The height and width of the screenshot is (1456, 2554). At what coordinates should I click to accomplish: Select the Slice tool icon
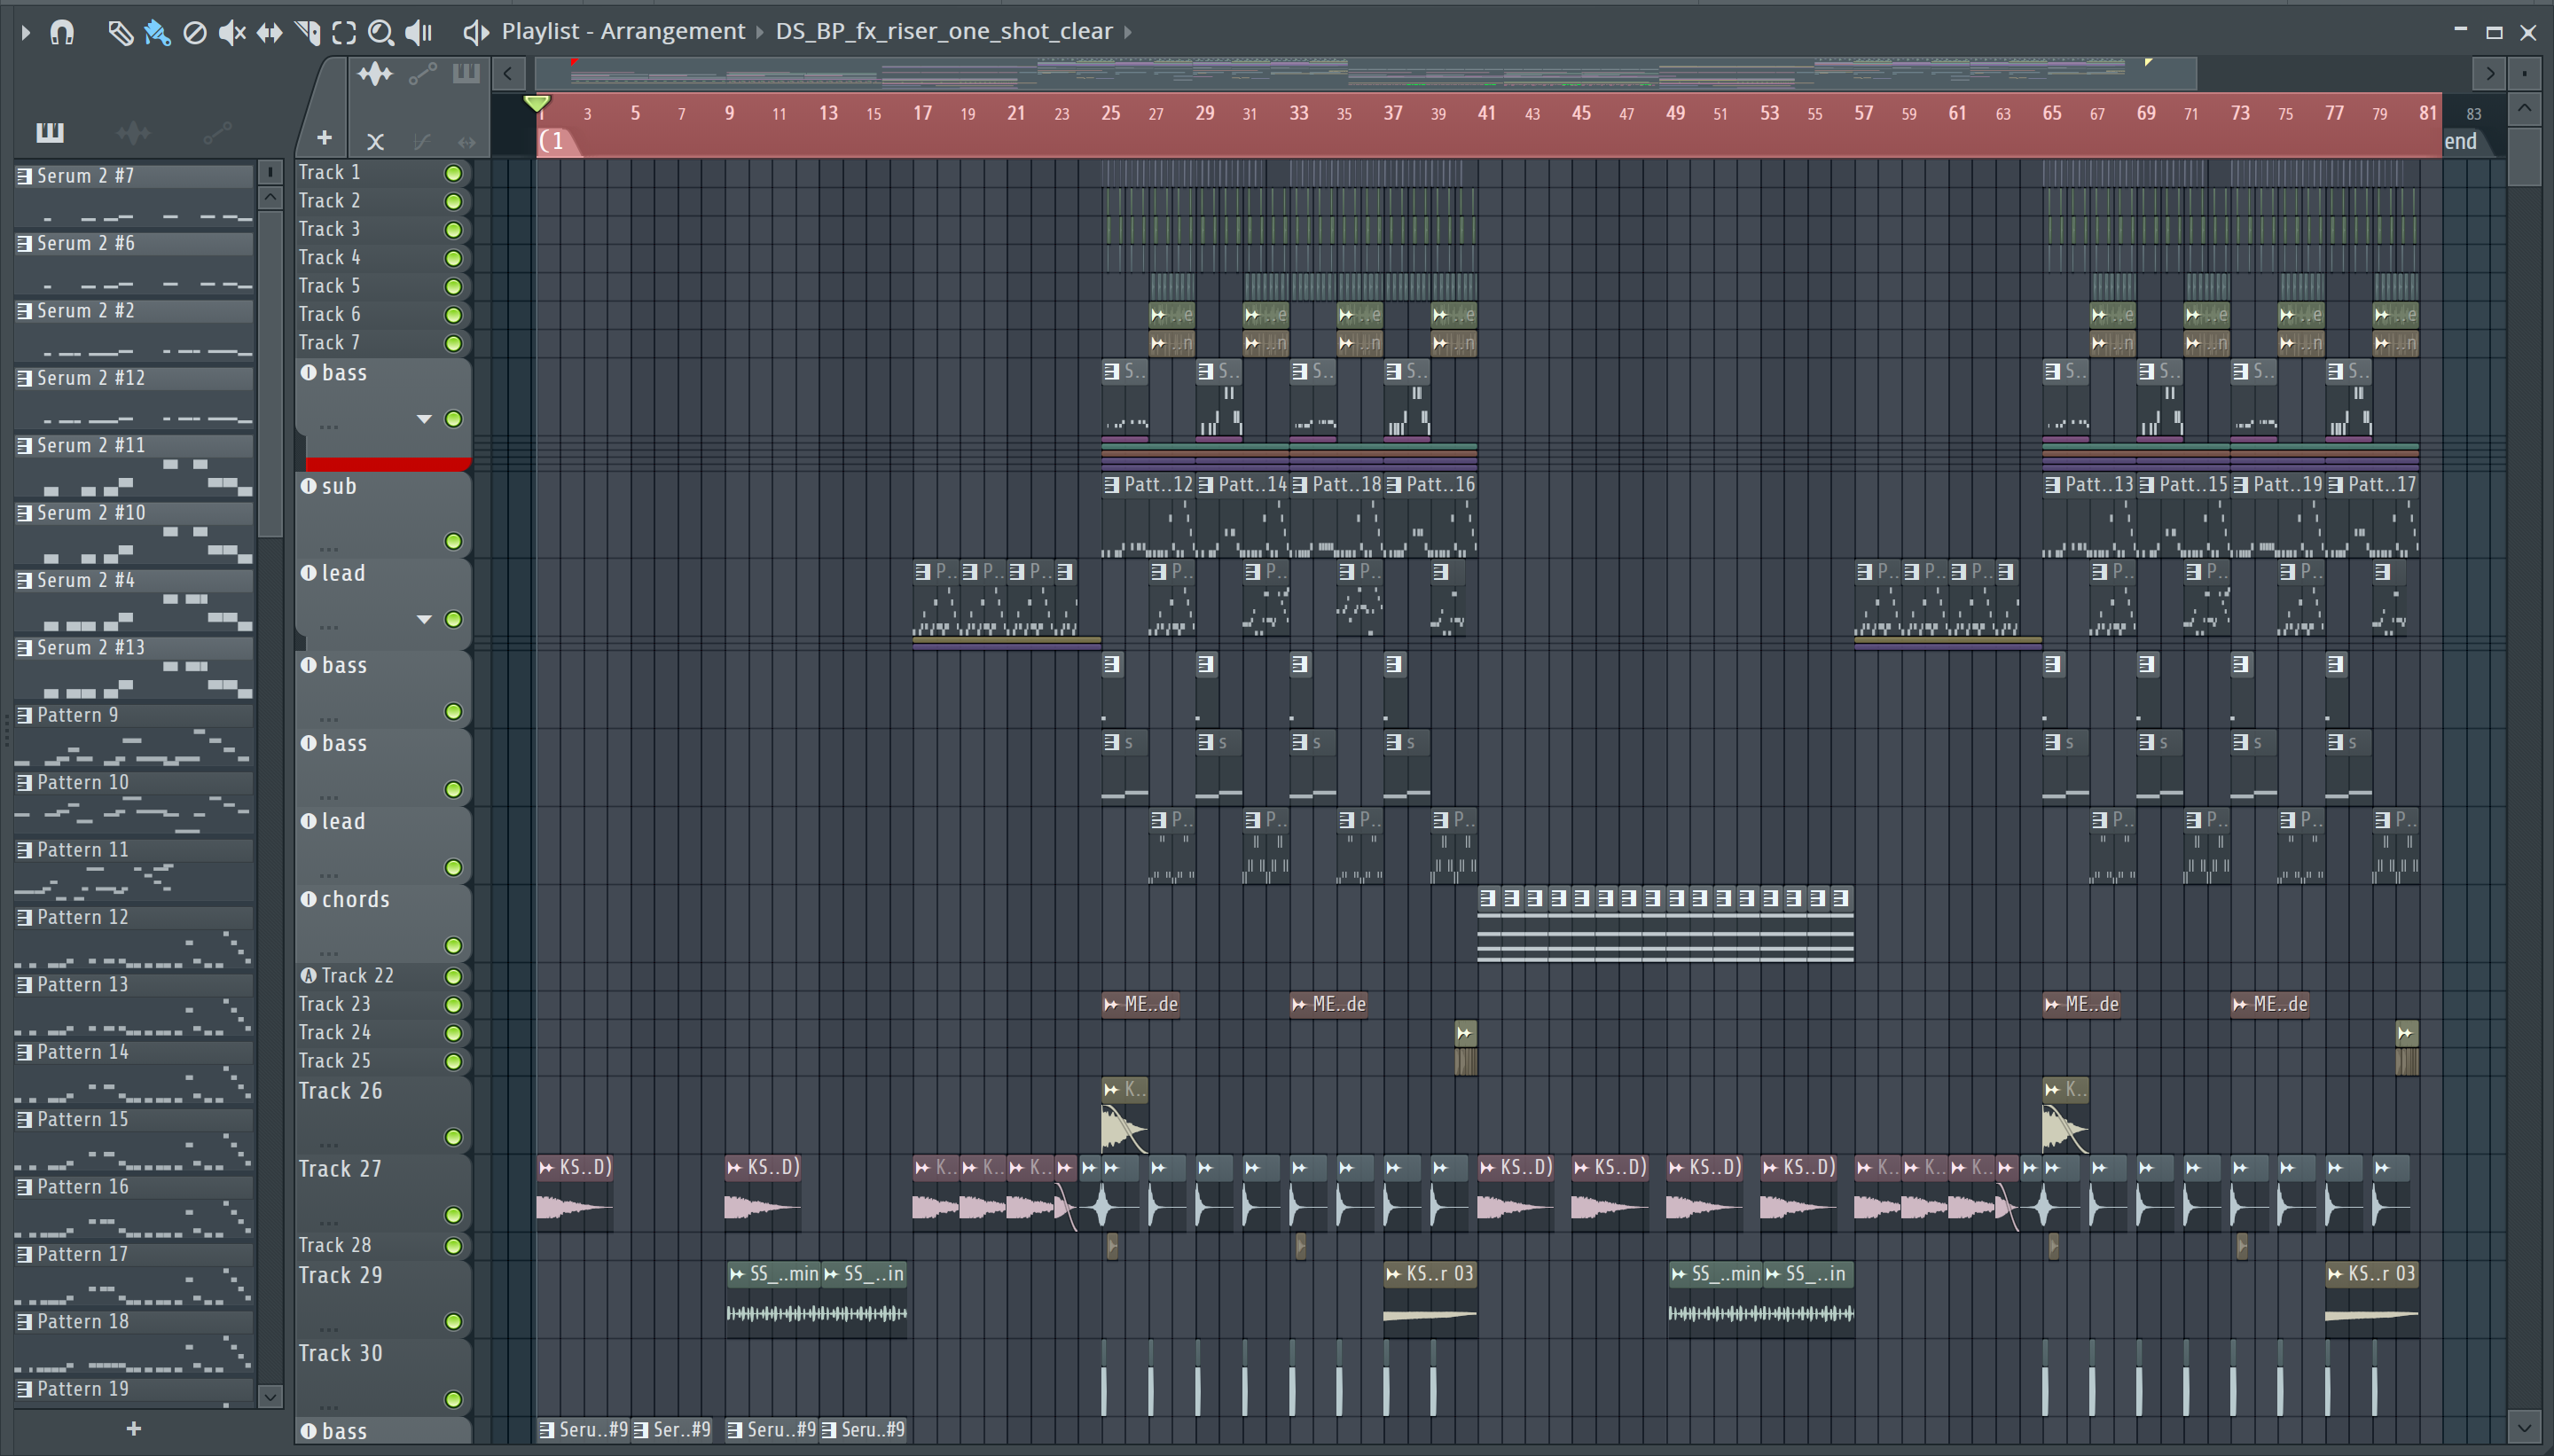pos(307,32)
